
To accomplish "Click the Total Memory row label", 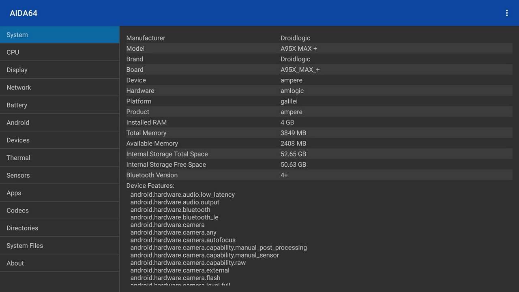I will [146, 133].
